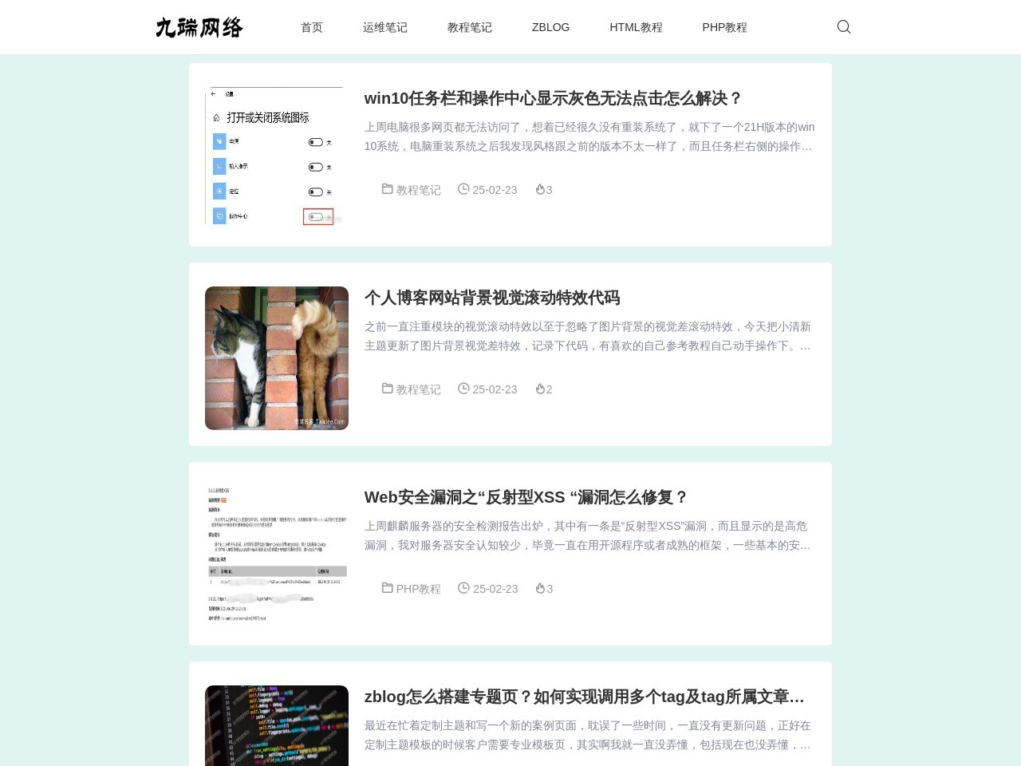Click the fire icon showing 3 on win10 article

(x=540, y=189)
